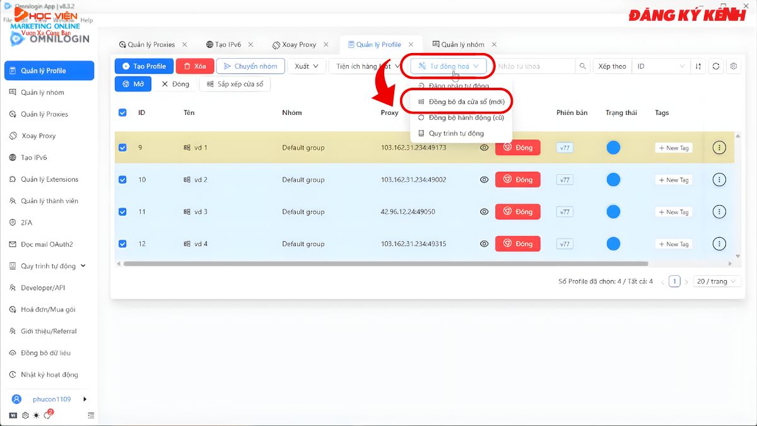The image size is (757, 426).
Task: Click eye icon for profile vd 3
Action: [484, 212]
